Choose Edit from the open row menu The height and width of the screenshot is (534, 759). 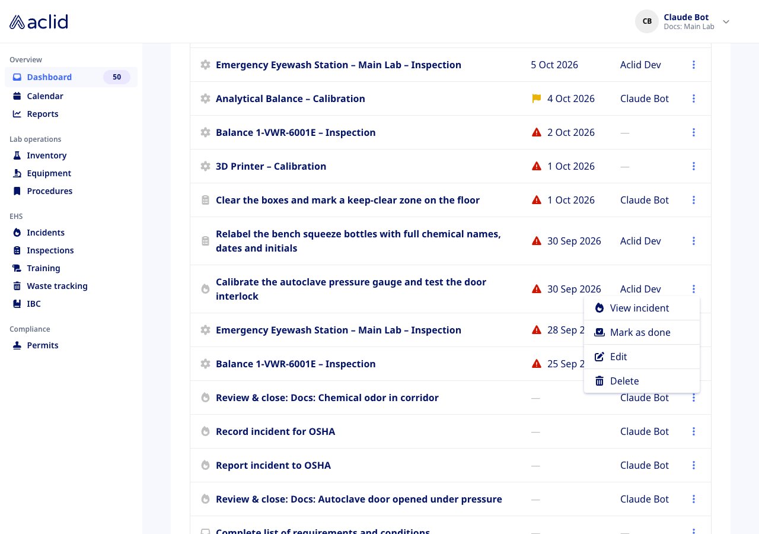point(642,357)
